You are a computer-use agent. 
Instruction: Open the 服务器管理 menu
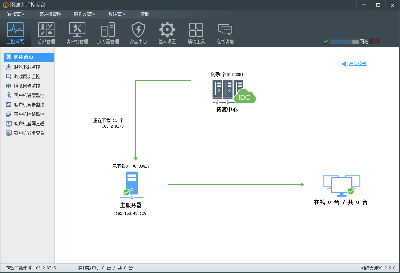point(84,14)
